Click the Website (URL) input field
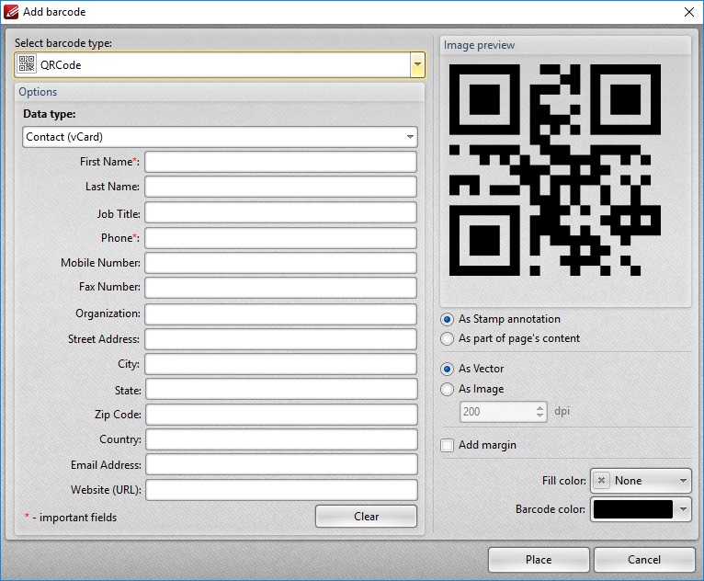This screenshot has width=704, height=581. (x=281, y=490)
